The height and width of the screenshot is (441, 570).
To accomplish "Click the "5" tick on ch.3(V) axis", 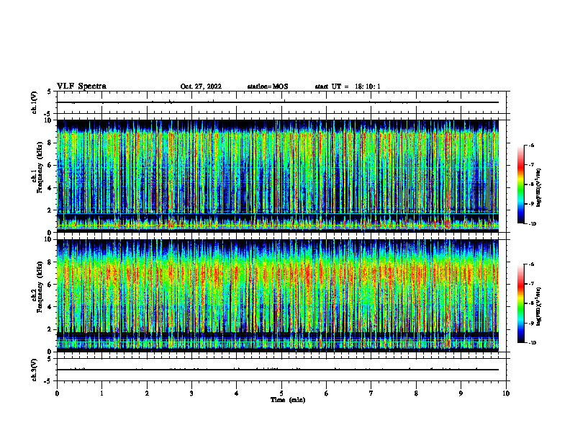I will tap(50, 359).
